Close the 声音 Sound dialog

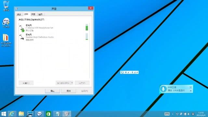coord(91,8)
